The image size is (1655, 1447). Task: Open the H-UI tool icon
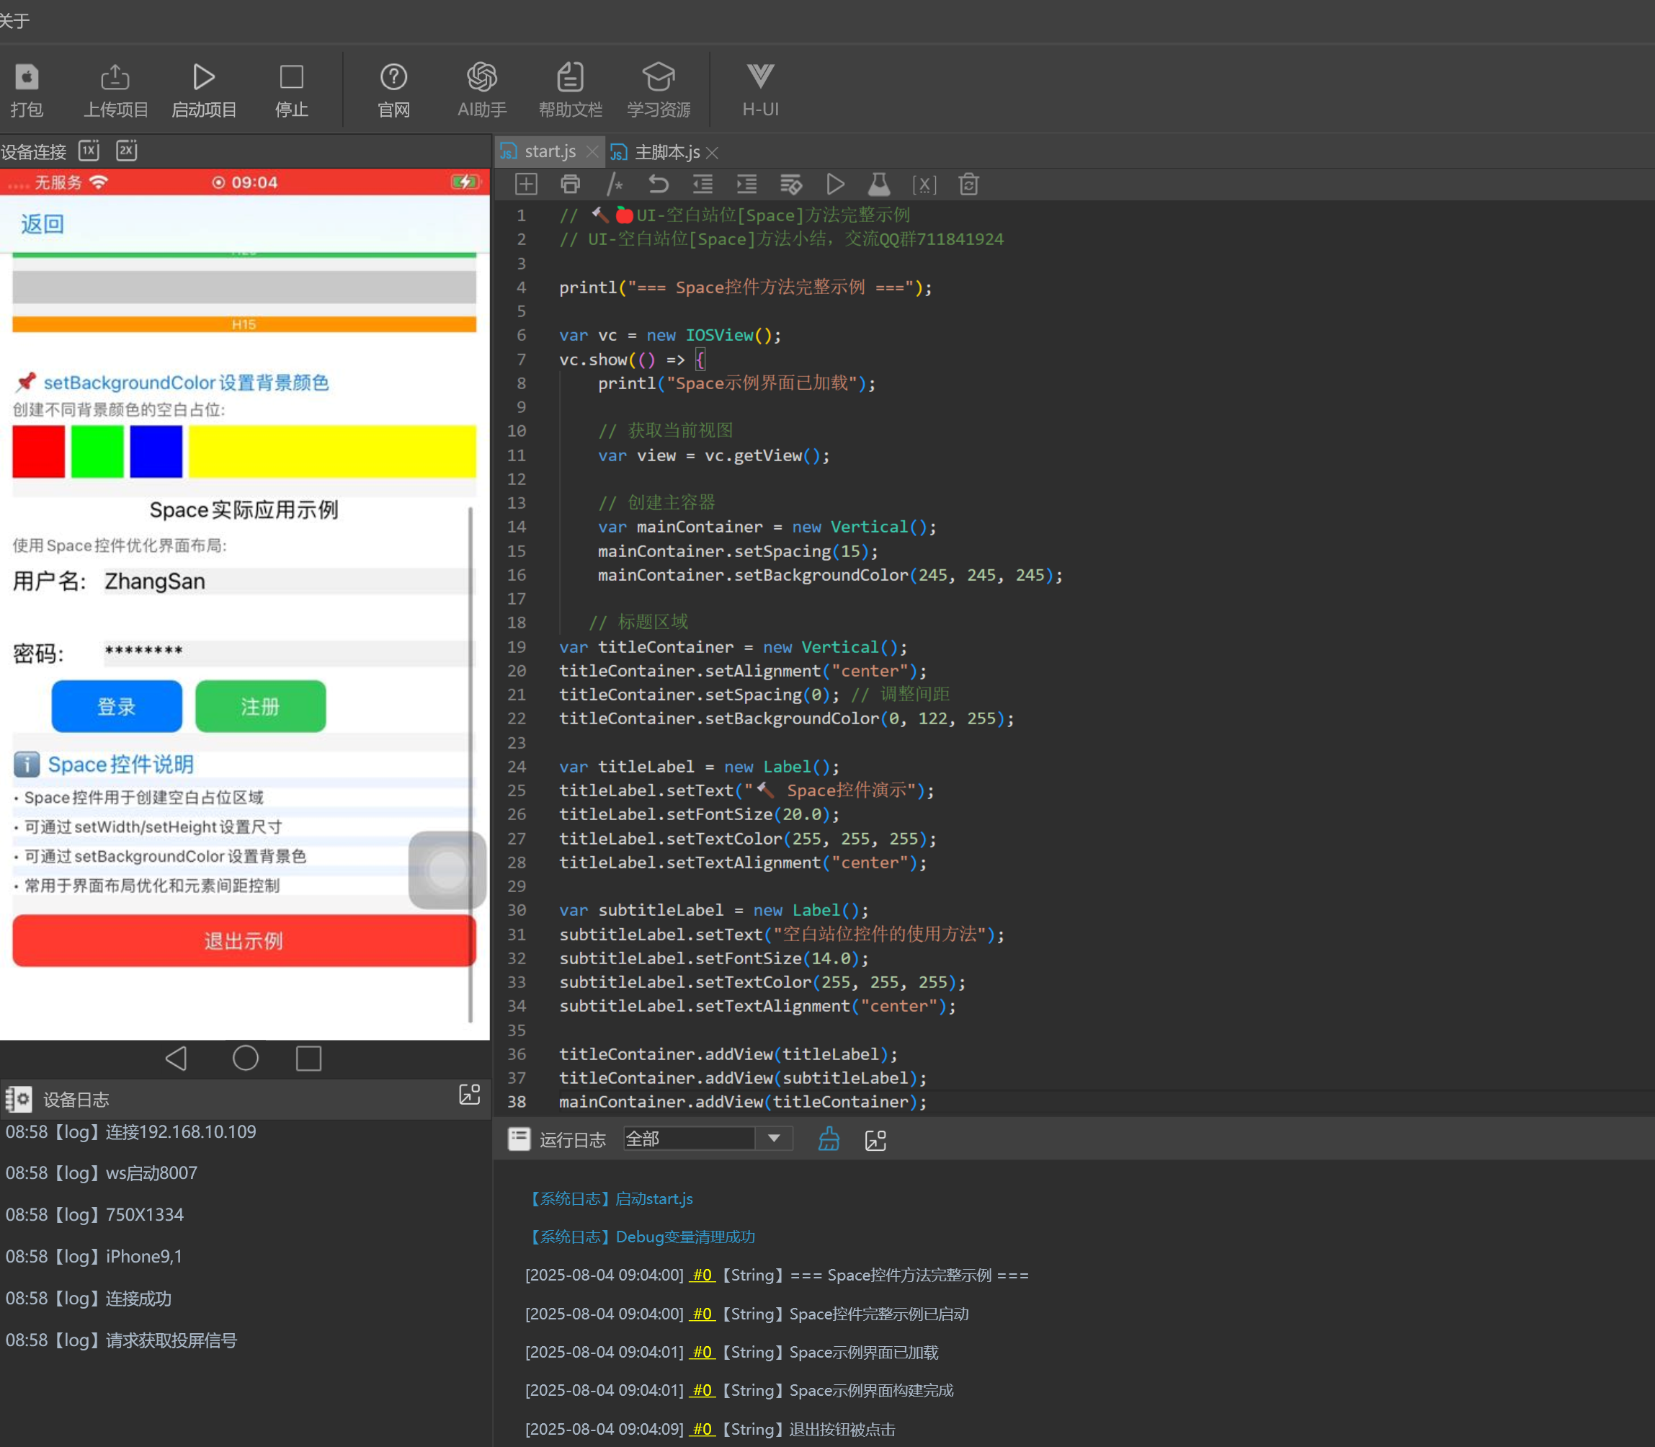coord(759,76)
